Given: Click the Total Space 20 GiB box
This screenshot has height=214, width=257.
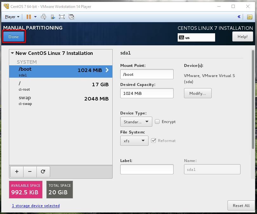Looking at the screenshot, I should tap(60, 190).
